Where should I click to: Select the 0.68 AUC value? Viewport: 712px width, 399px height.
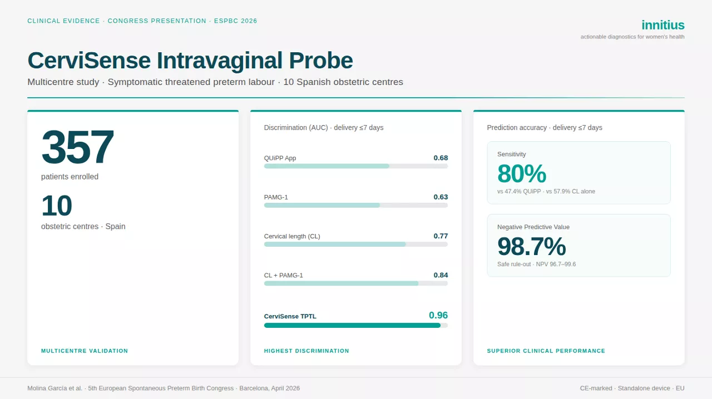[x=441, y=158]
